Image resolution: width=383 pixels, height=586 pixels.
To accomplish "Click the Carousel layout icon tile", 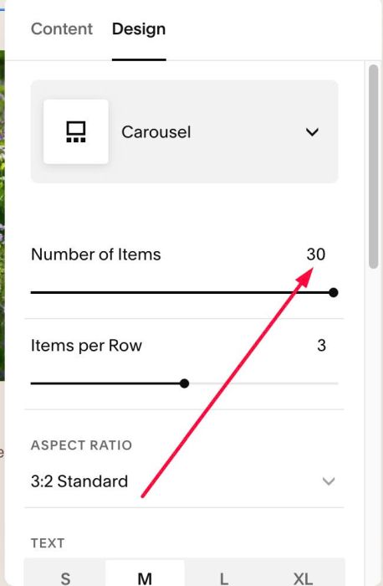I will point(76,131).
